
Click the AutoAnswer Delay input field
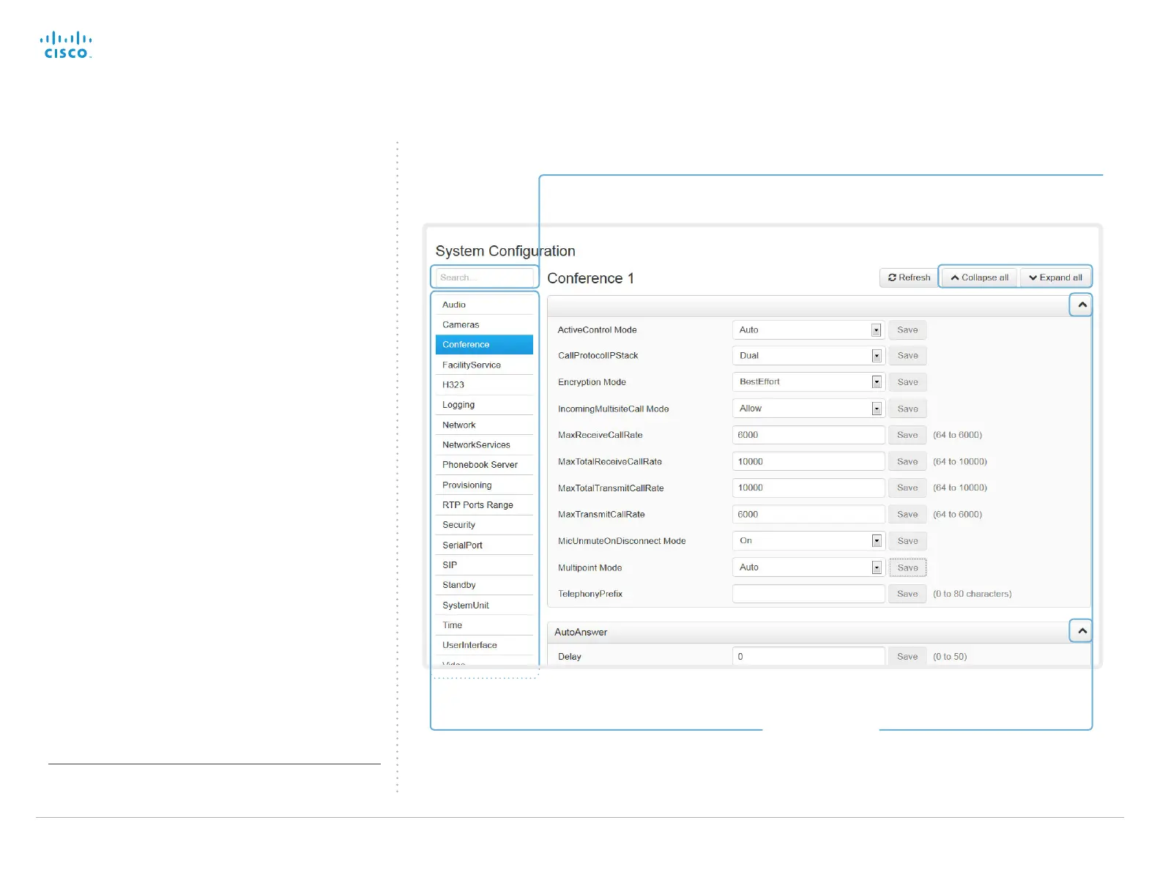click(808, 657)
